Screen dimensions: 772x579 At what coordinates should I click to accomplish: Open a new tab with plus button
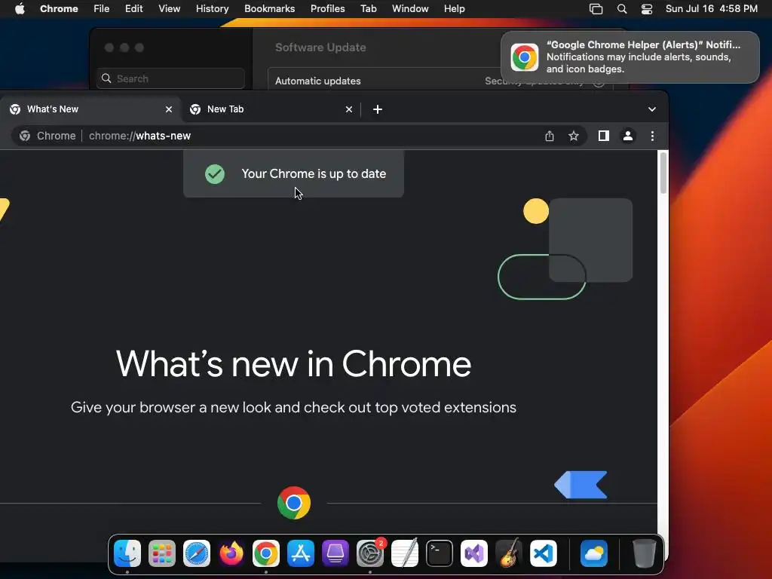point(378,109)
